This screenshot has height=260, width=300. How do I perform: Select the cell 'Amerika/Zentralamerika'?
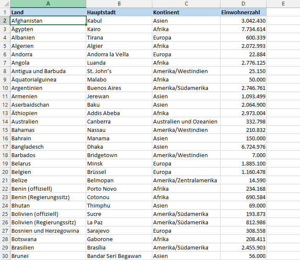coord(186,180)
